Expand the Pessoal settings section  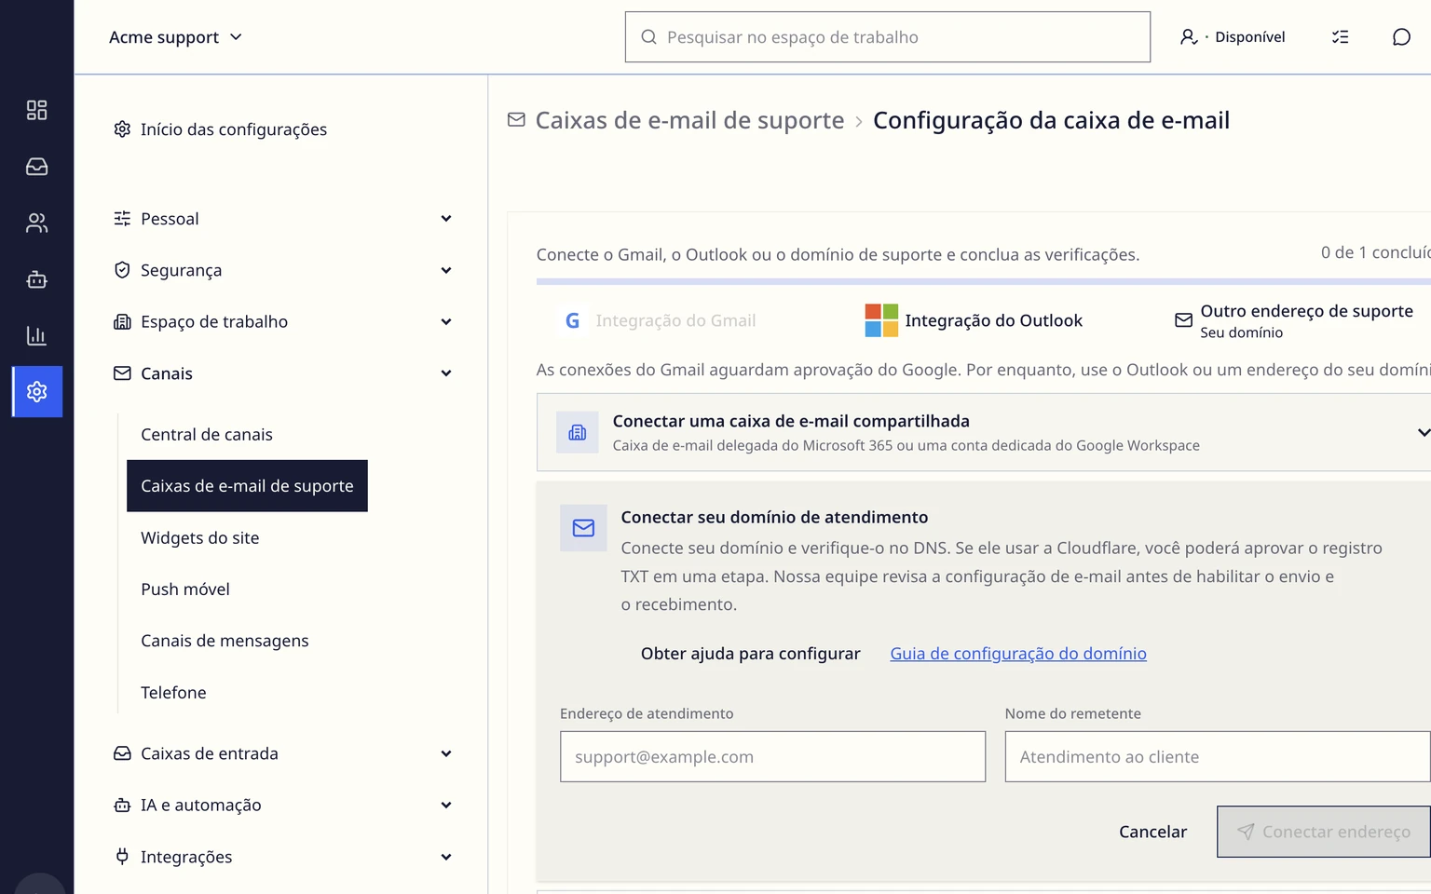(x=283, y=219)
